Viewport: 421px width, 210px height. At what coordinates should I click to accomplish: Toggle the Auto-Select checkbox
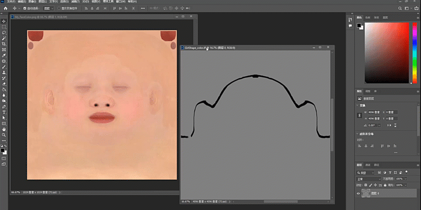(x=25, y=8)
